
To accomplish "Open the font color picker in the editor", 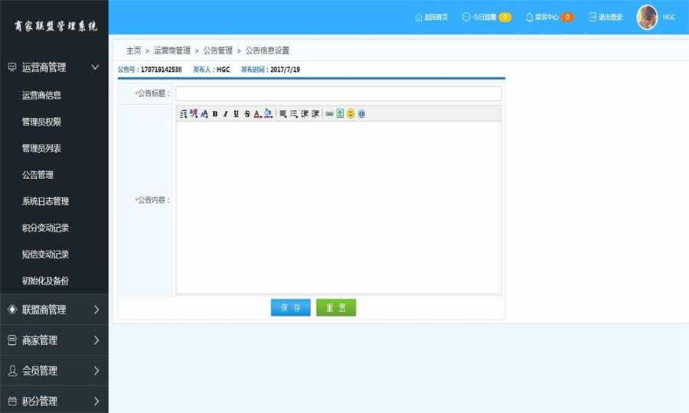I will click(257, 114).
